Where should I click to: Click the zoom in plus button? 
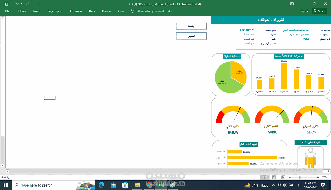pos(318,177)
